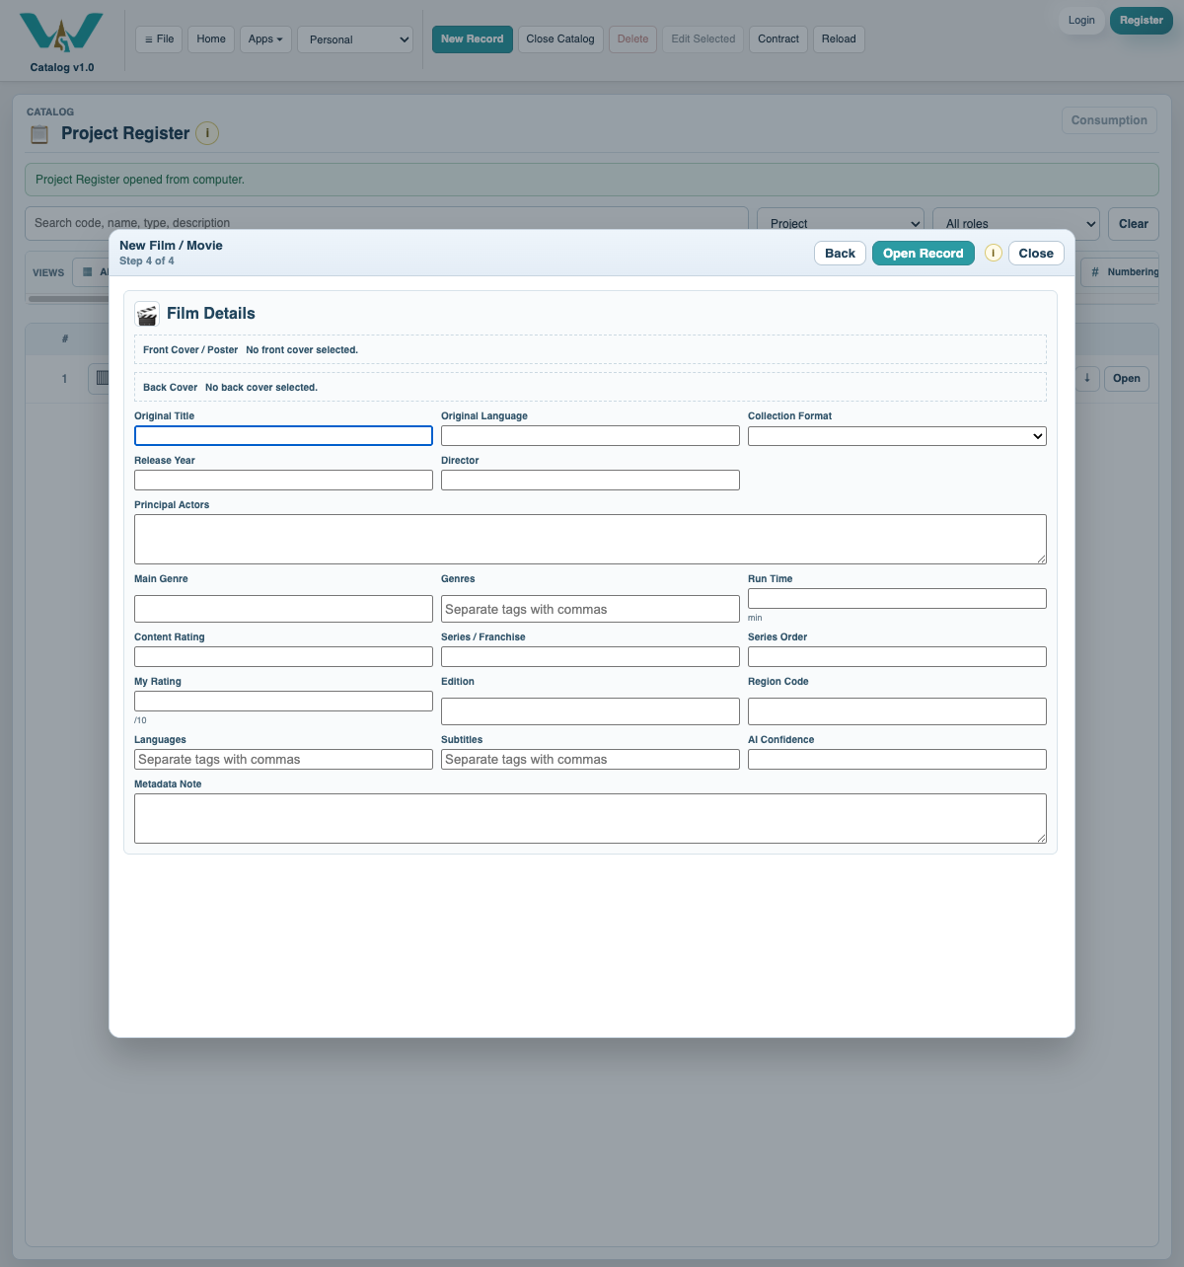
Task: Click the Main Genre field
Action: (x=283, y=609)
